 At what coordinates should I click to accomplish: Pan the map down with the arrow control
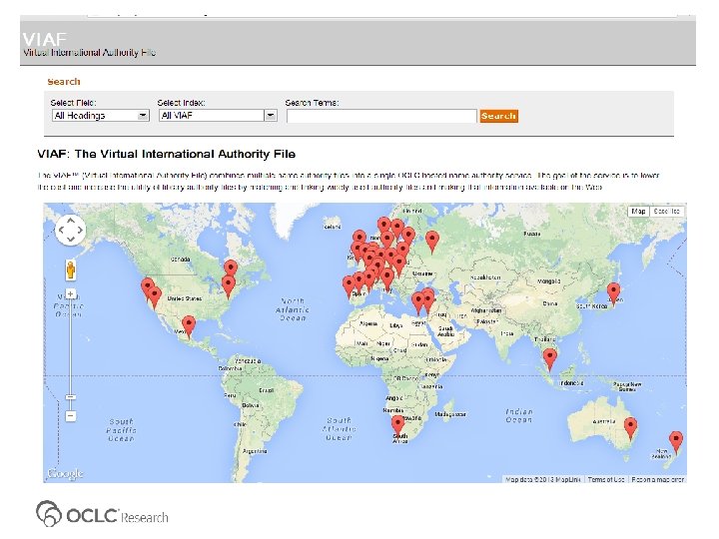(71, 239)
